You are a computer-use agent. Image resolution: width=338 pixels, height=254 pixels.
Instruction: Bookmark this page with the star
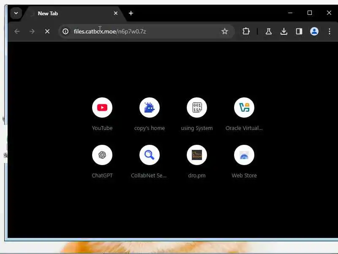coord(225,31)
